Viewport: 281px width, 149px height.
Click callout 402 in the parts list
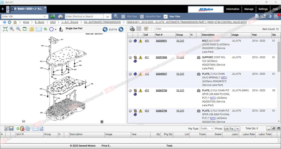pyautogui.click(x=147, y=74)
